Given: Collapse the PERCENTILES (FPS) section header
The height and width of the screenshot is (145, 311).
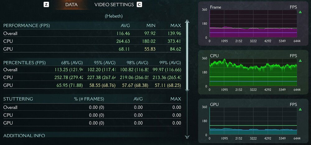Looking at the screenshot, I should coord(24,62).
